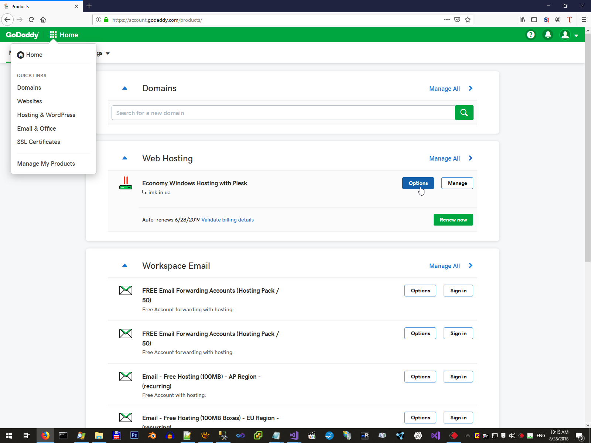Open the Windows Action Center
This screenshot has width=591, height=443.
[580, 436]
